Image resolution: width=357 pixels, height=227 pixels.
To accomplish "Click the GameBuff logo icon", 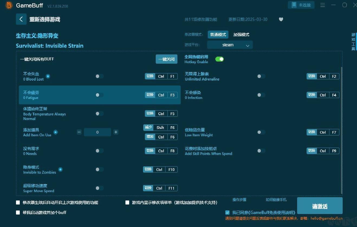I will point(9,5).
